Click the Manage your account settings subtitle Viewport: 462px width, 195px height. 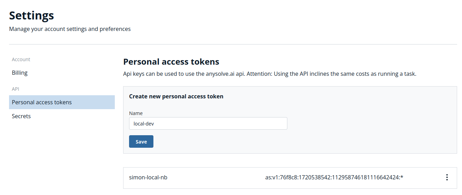pos(70,29)
